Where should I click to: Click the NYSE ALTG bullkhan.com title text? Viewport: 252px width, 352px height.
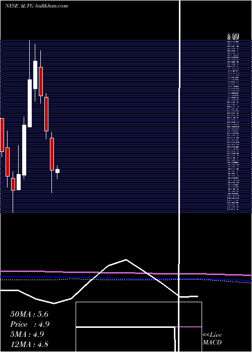click(36, 6)
